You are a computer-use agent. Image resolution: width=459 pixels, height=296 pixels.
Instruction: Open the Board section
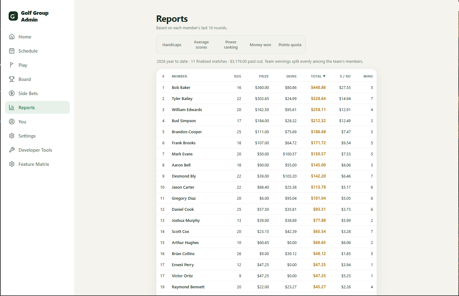tap(37, 79)
